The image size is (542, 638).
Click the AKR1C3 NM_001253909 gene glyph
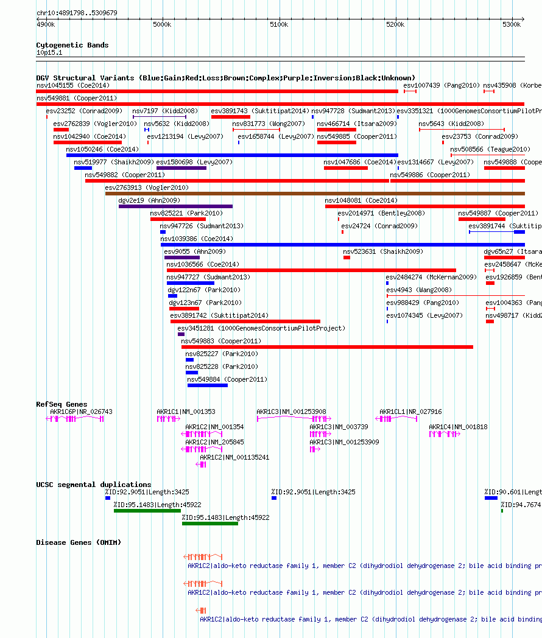point(315,449)
